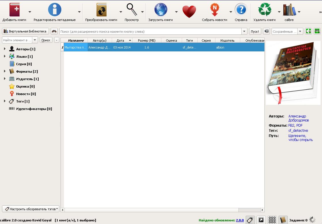
Task: Expand the Formats tree node
Action: click(5, 72)
